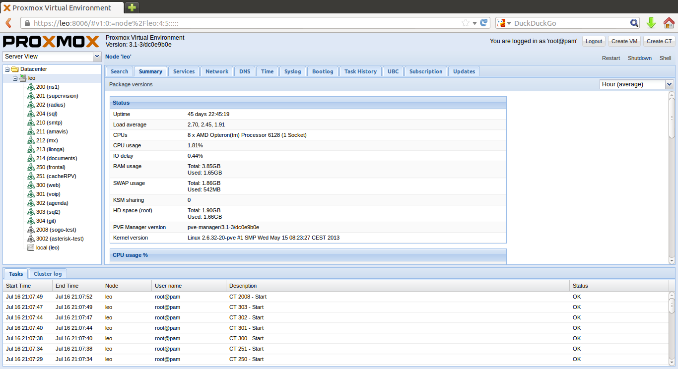Select the CT 2008 - Start task row
678x369 pixels.
(336, 297)
